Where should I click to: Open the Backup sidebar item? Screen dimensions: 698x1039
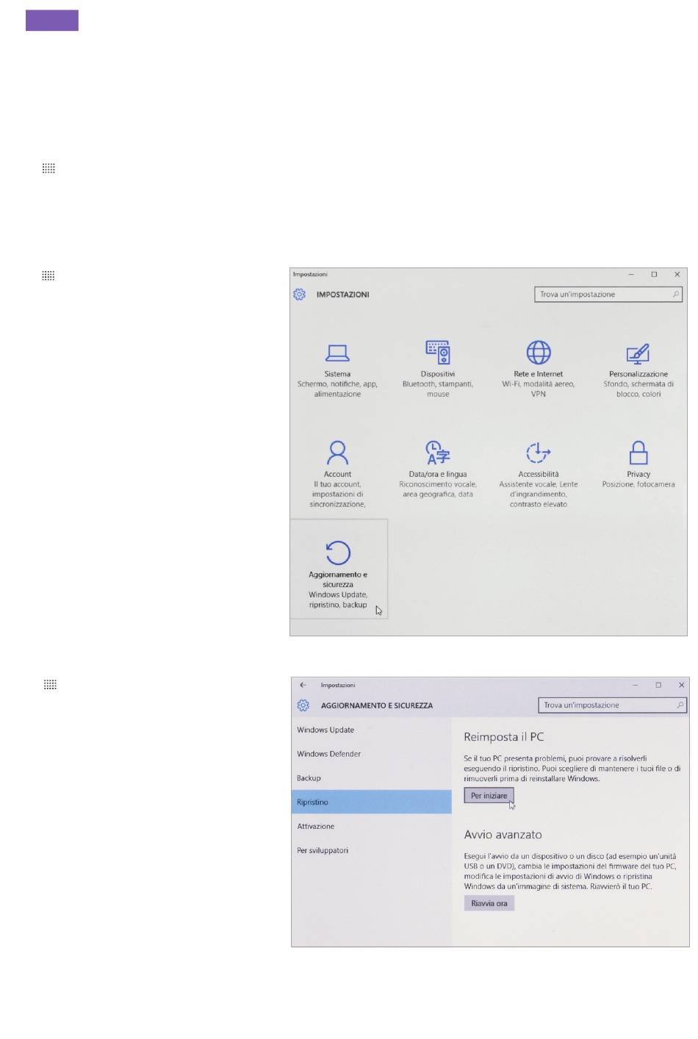tap(309, 778)
